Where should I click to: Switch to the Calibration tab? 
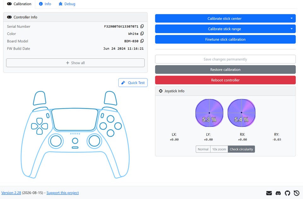[x=19, y=4]
